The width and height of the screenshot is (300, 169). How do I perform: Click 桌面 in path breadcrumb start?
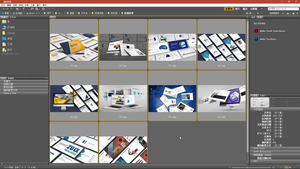6,13
